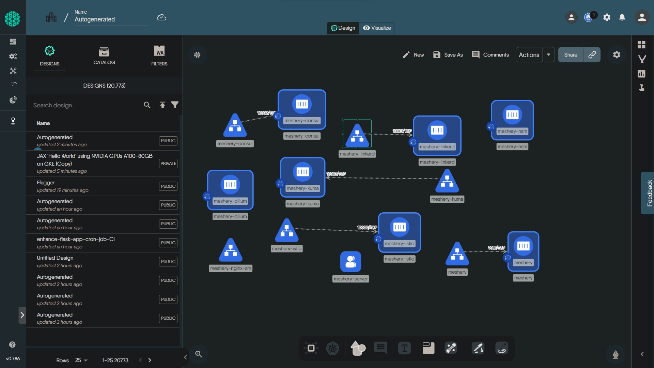Click the Share button
Viewport: 654px width, 368px height.
pyautogui.click(x=571, y=55)
